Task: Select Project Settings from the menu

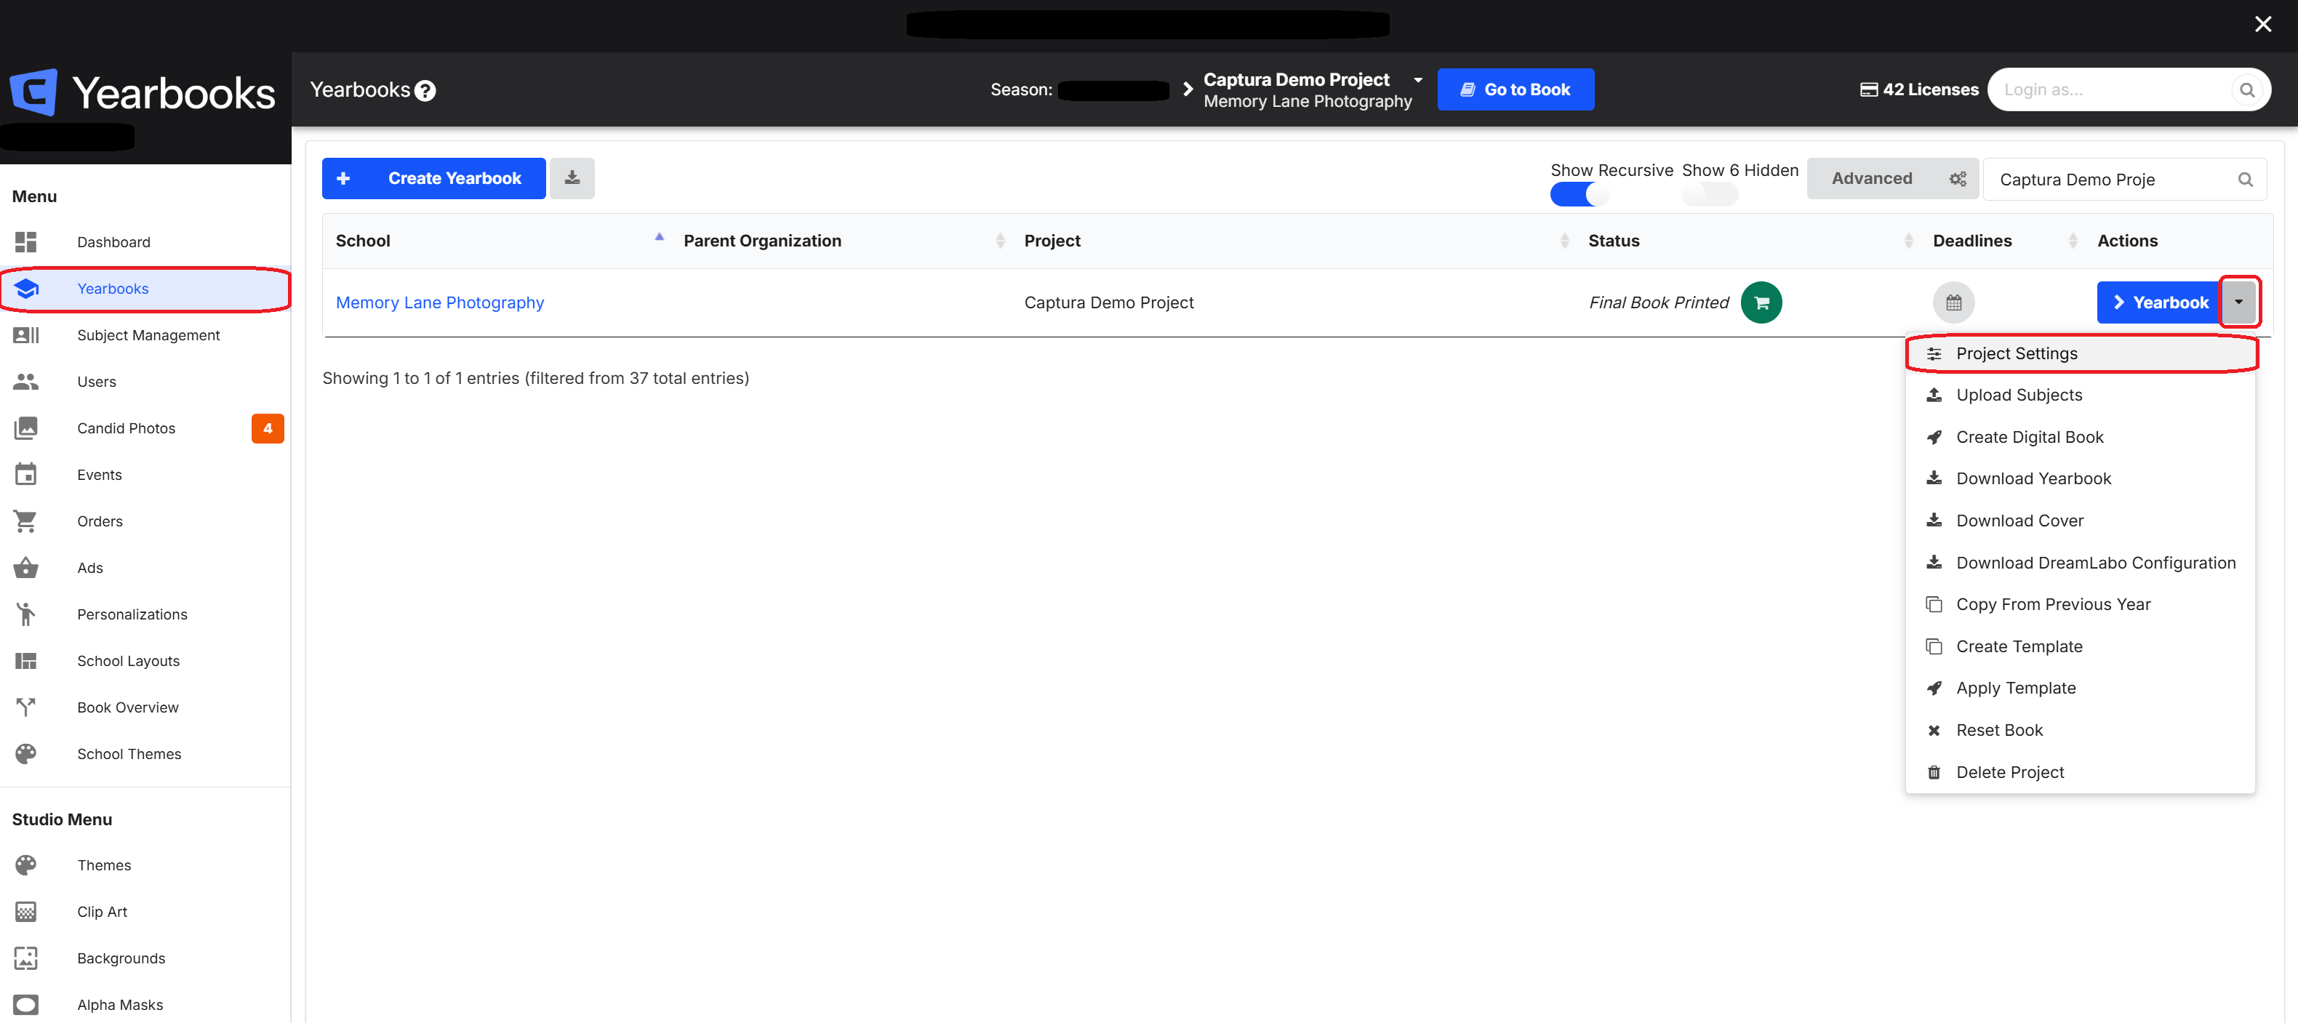Action: click(x=2081, y=353)
